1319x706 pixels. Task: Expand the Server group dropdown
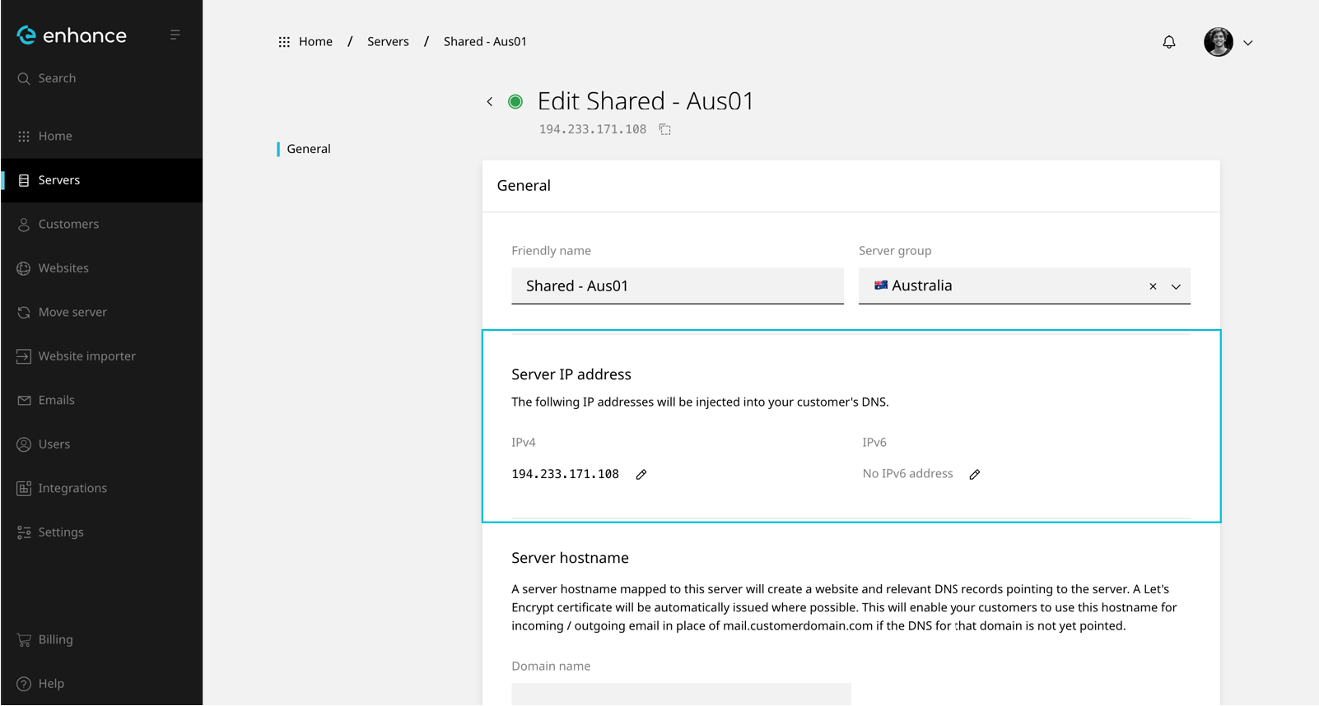(x=1176, y=286)
